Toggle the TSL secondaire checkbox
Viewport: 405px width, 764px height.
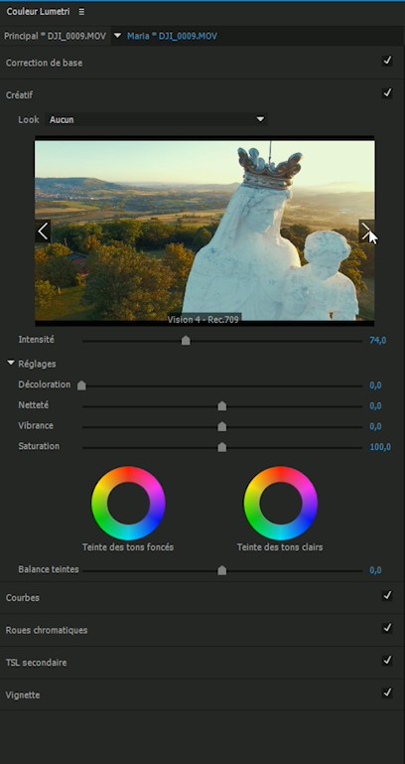(x=387, y=661)
